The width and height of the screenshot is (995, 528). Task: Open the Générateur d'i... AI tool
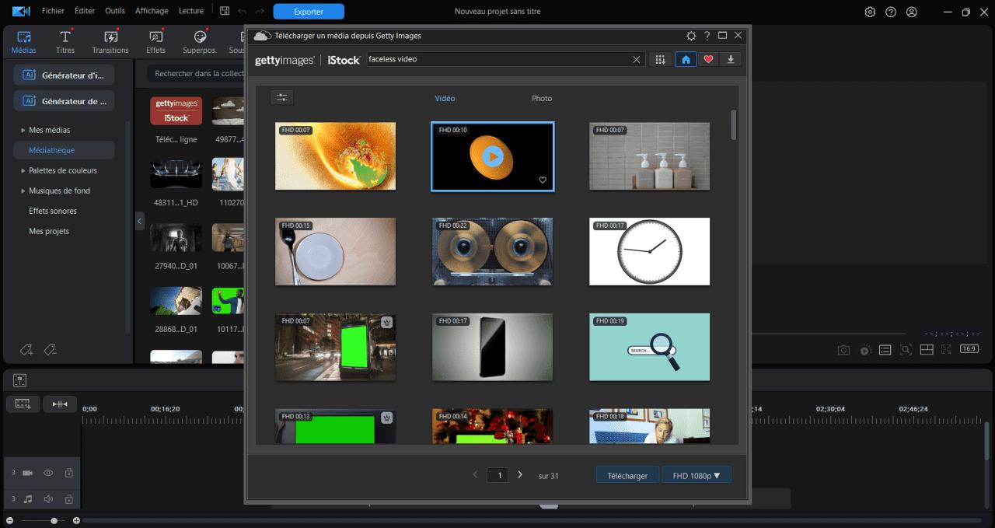[x=64, y=75]
